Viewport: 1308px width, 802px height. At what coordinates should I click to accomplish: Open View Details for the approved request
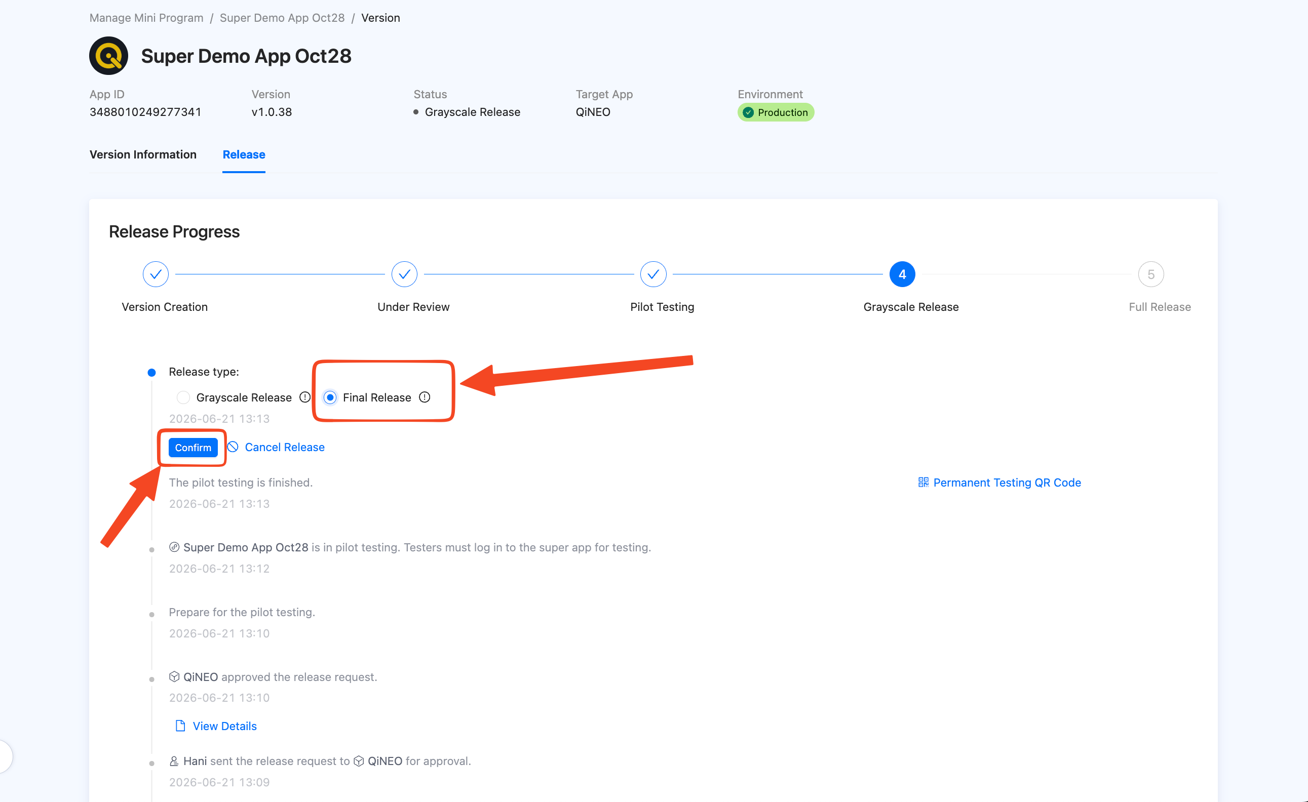click(x=224, y=726)
